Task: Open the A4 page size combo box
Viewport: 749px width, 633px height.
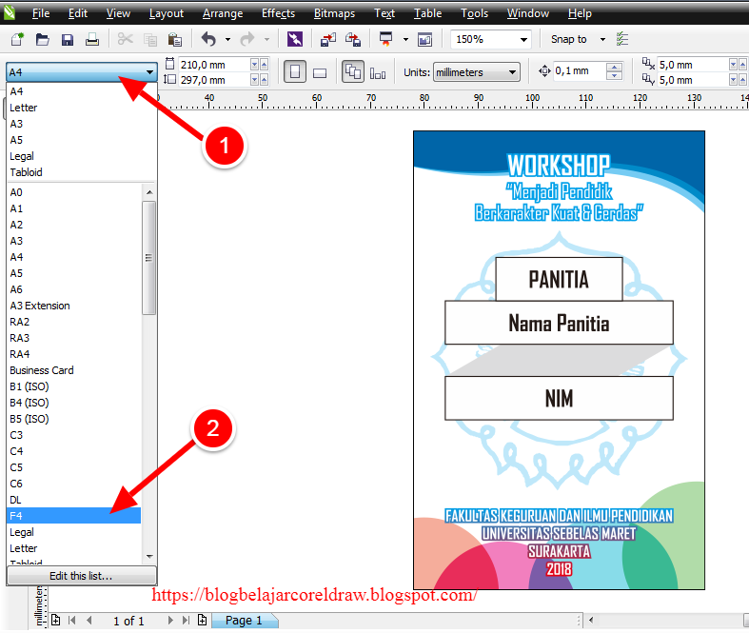Action: [82, 72]
